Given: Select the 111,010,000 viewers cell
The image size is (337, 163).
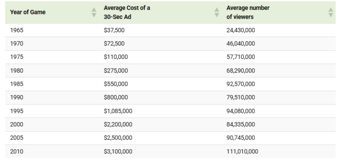Looking at the screenshot, I should (x=242, y=151).
